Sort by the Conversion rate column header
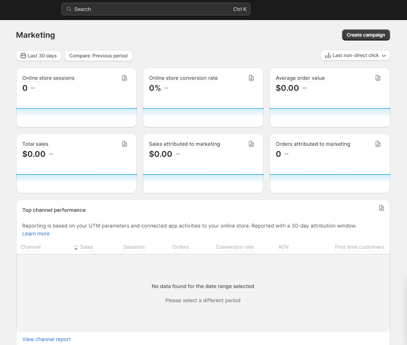 [235, 247]
